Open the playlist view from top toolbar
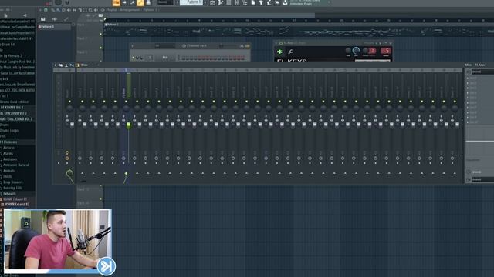Image resolution: width=494 pixels, height=277 pixels. click(x=212, y=3)
